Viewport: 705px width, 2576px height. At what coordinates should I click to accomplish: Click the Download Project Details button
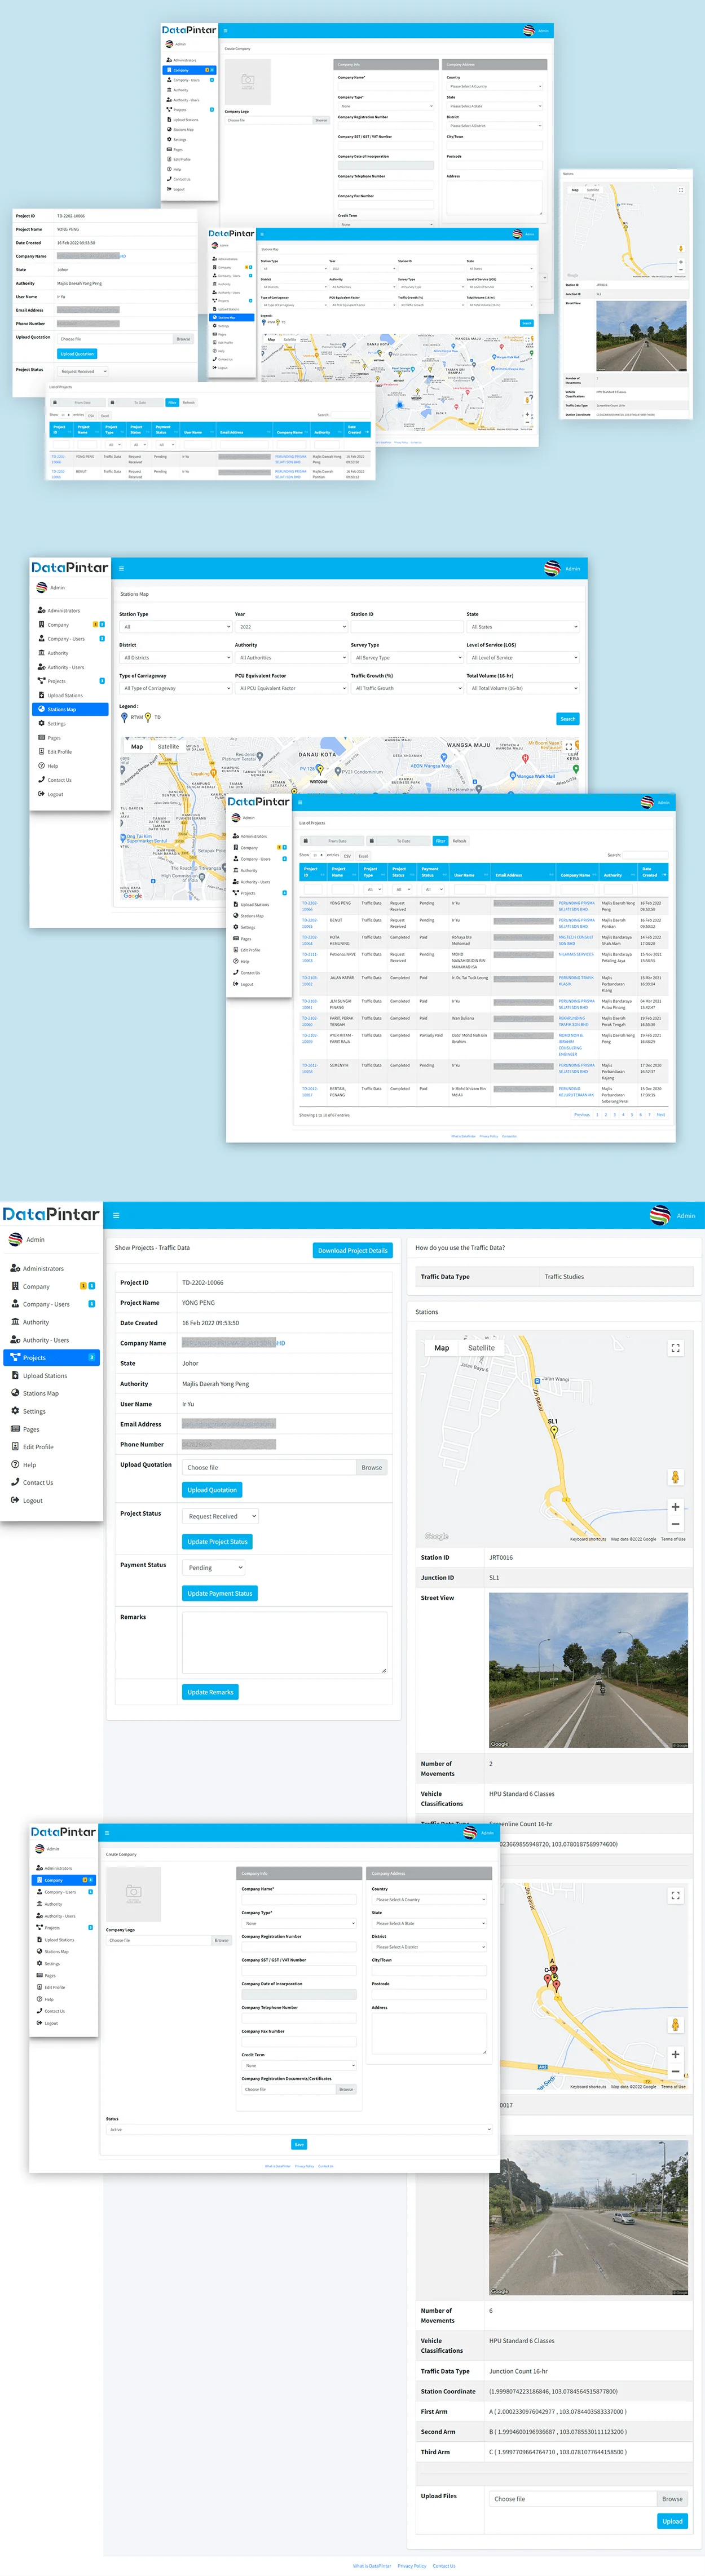[352, 1250]
